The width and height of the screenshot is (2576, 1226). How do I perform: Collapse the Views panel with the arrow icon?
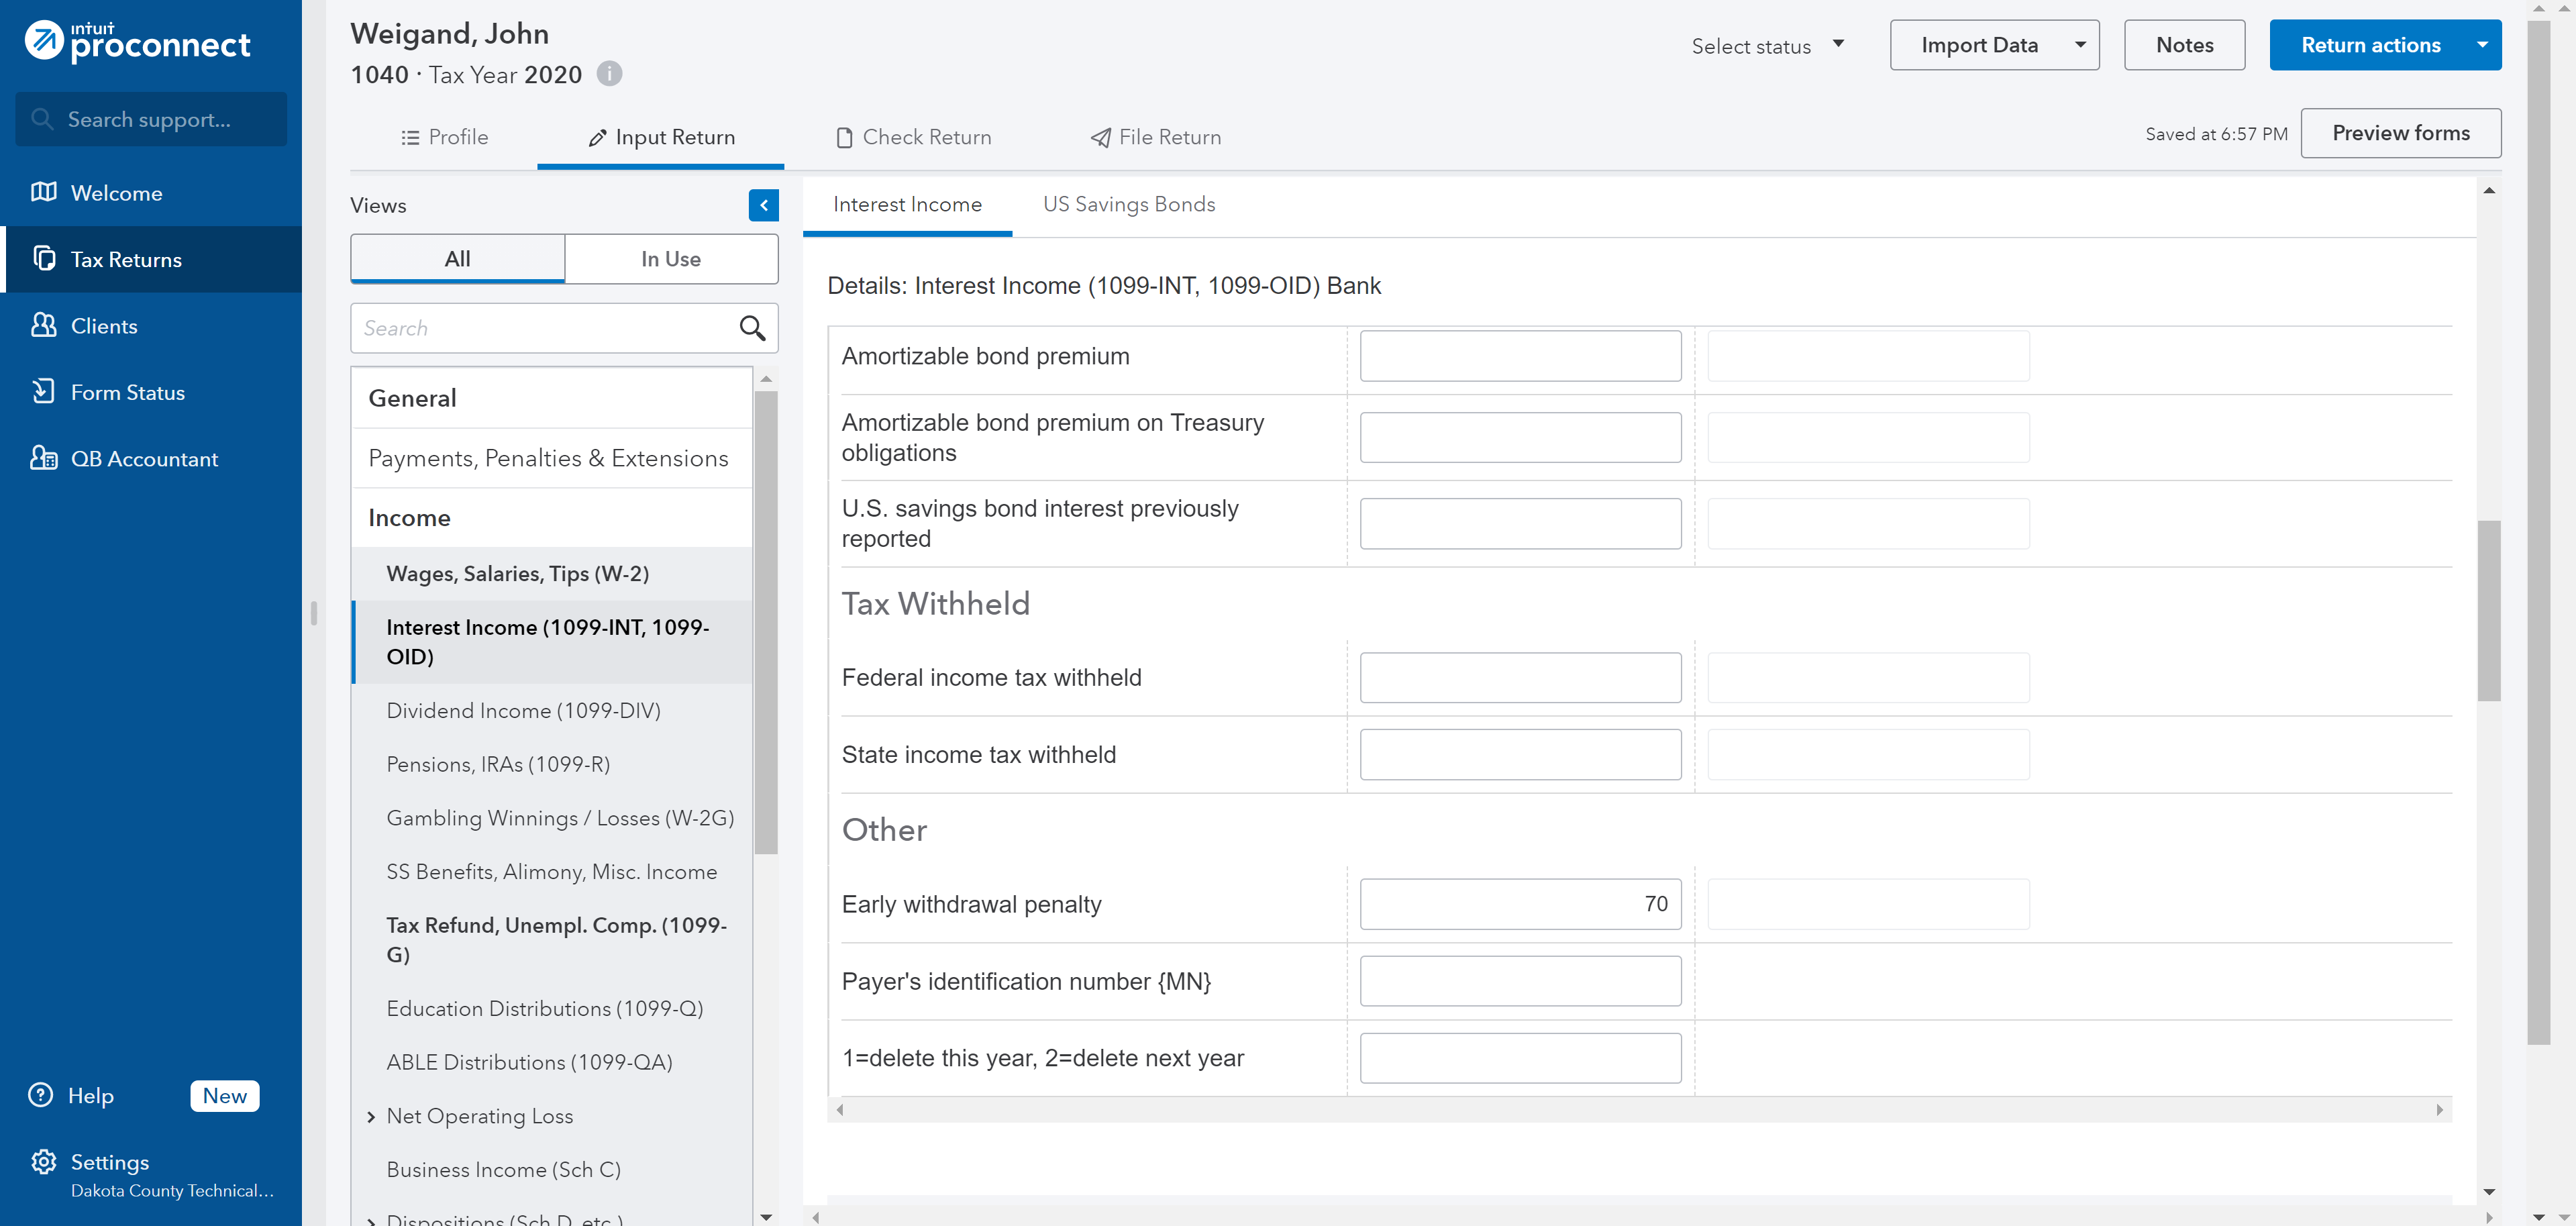coord(763,205)
